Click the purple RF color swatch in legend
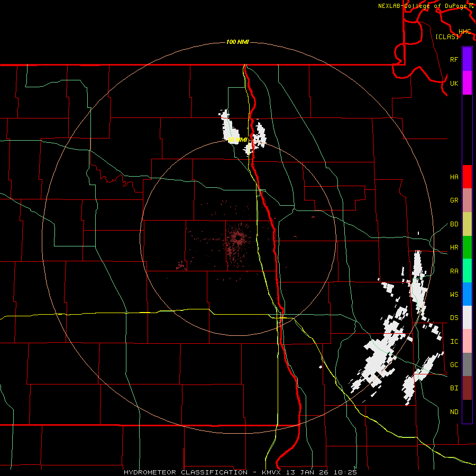This screenshot has height=476, width=476. pyautogui.click(x=467, y=59)
